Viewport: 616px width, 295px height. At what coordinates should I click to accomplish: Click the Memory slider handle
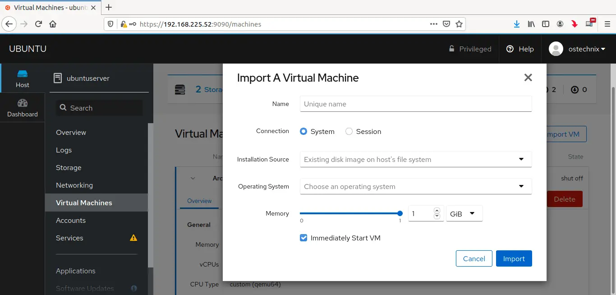tap(400, 213)
